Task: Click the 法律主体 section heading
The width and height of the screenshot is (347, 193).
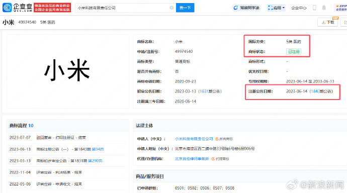Action: click(144, 126)
